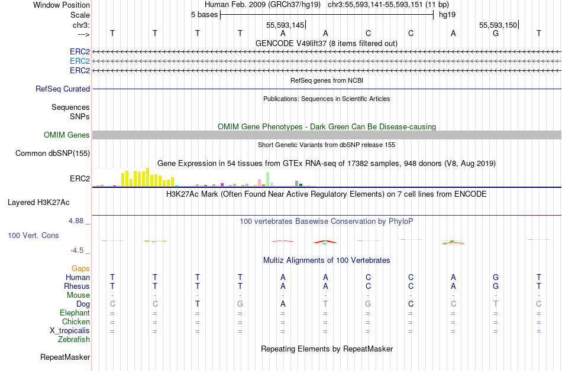Click the orange Gaps label
Image resolution: width=562 pixels, height=371 pixels.
pos(80,269)
